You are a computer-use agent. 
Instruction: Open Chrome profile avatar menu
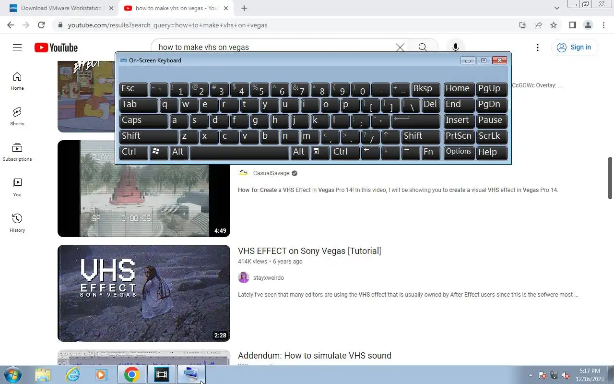coord(588,25)
